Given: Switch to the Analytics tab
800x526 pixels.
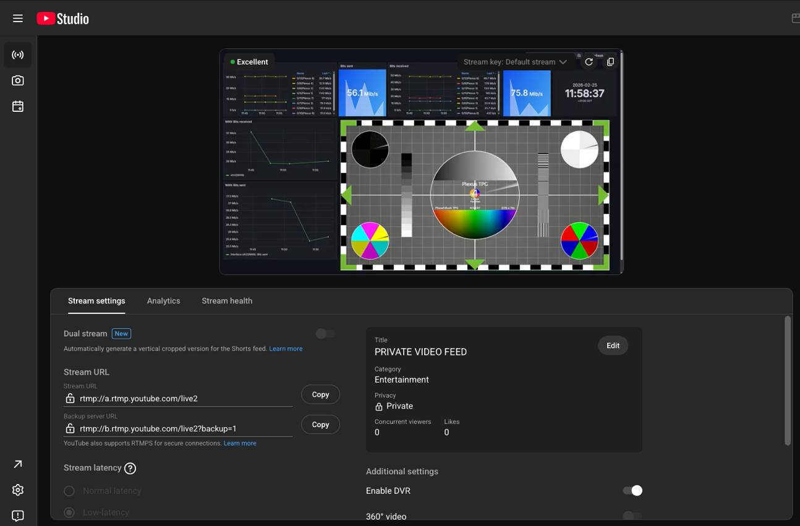Looking at the screenshot, I should coord(164,301).
